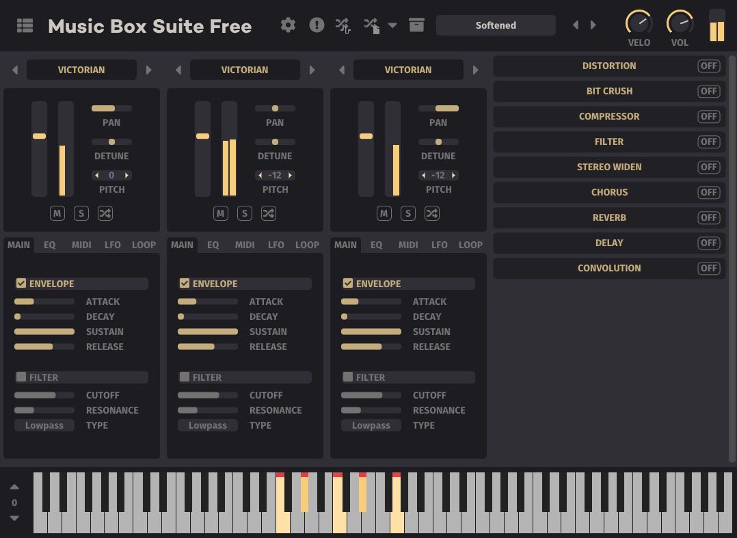737x538 pixels.
Task: Open the randomize options dropdown arrow
Action: click(392, 25)
